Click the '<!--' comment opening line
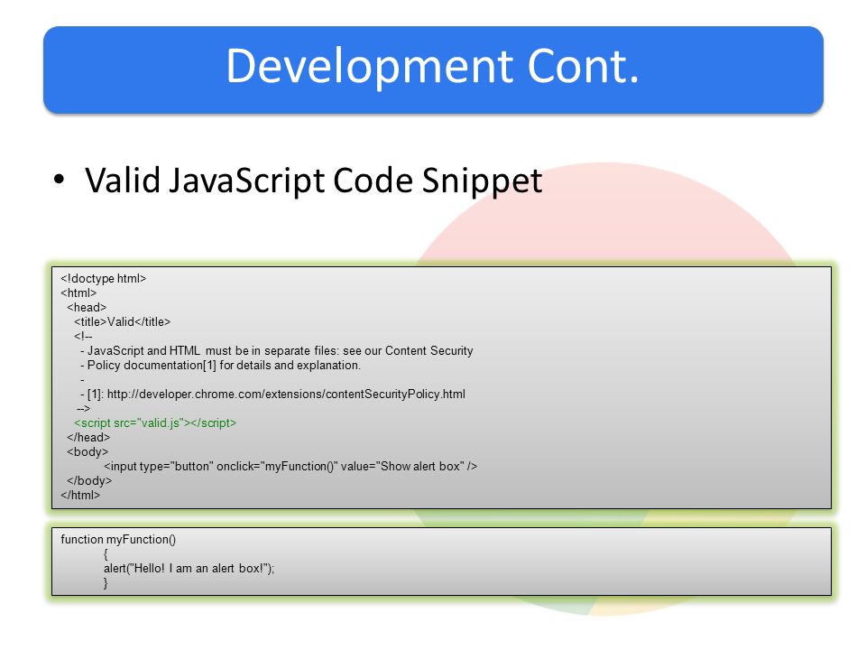This screenshot has height=650, width=866. click(83, 336)
